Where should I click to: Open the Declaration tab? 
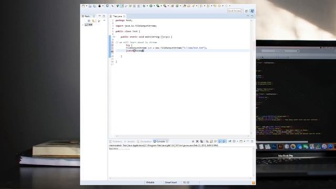(144, 141)
